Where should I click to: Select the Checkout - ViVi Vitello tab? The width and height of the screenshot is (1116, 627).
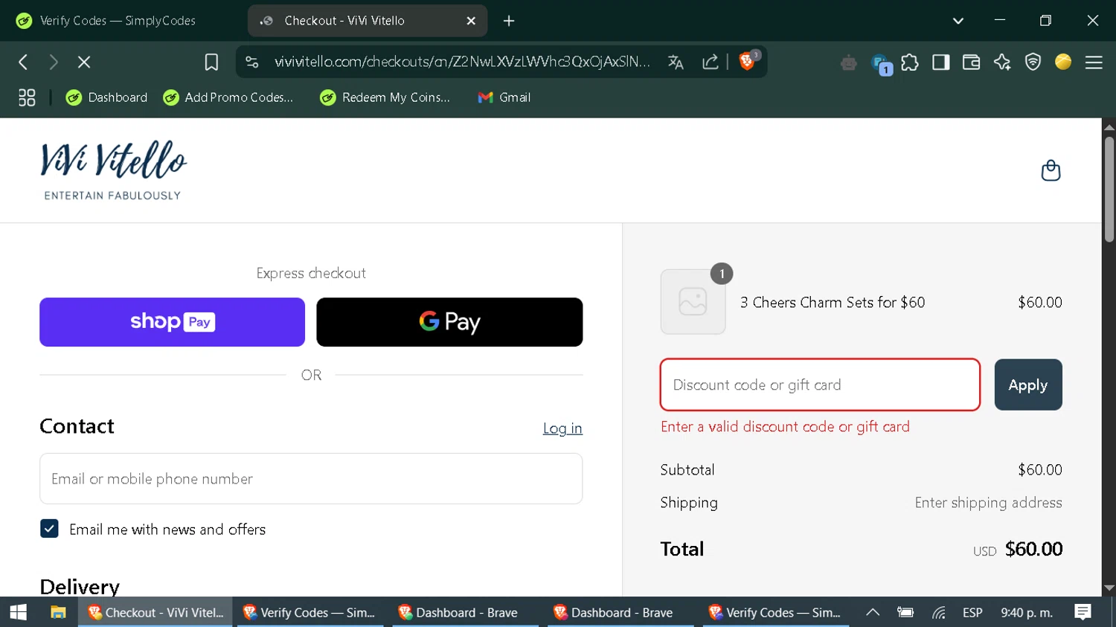368,21
